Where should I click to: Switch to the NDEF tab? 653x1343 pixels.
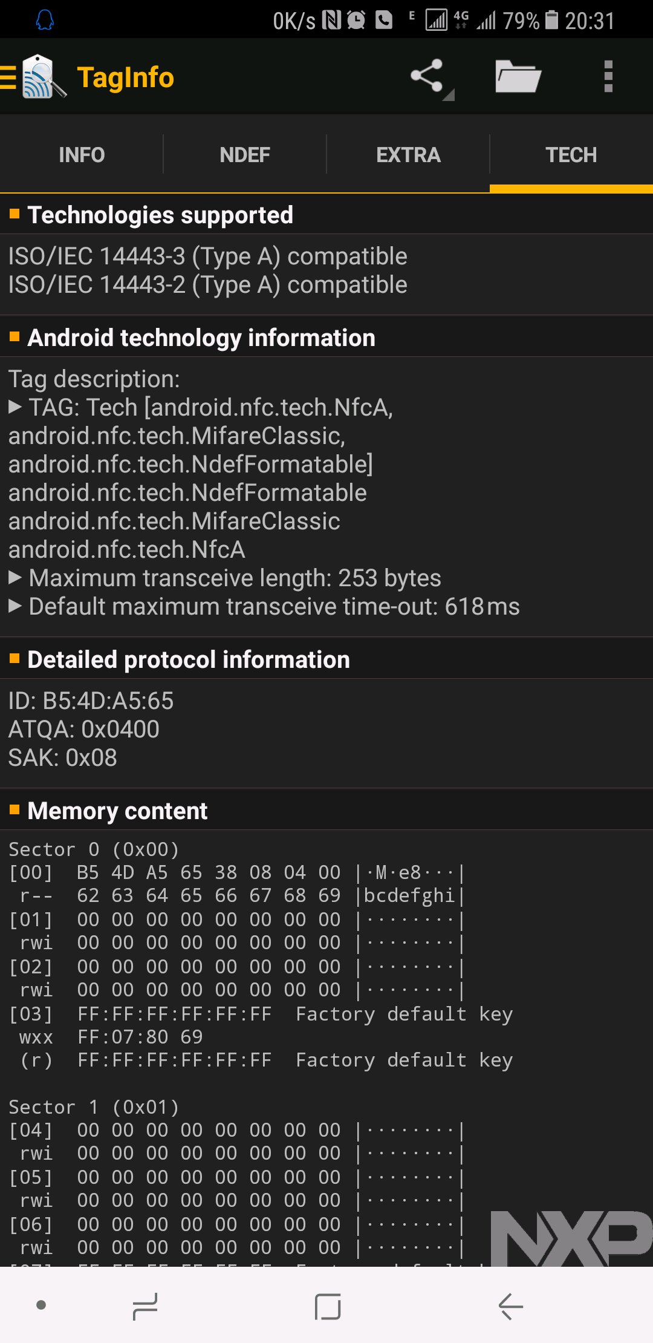[245, 155]
